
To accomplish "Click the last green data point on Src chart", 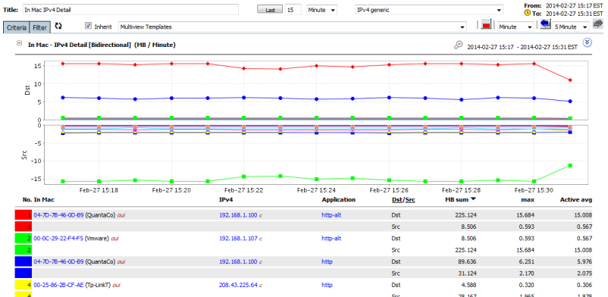I will pyautogui.click(x=570, y=166).
